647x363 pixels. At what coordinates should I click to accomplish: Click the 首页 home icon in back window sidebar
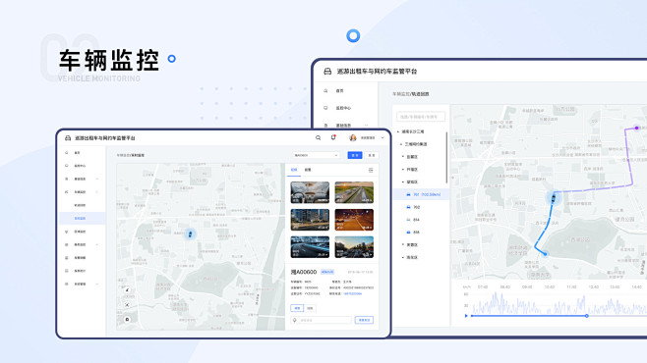(325, 90)
